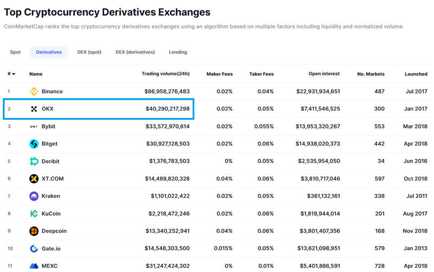Click Kraken launch date Jul 2011
434x272 pixels.
[417, 196]
